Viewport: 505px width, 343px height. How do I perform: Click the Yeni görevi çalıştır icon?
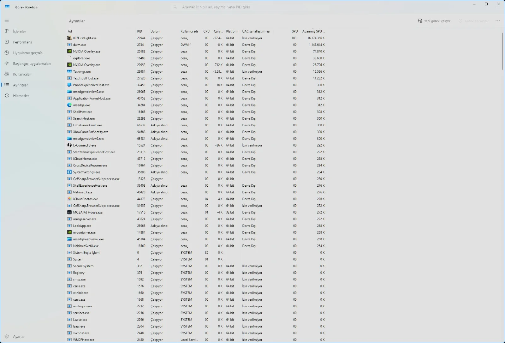pos(420,21)
